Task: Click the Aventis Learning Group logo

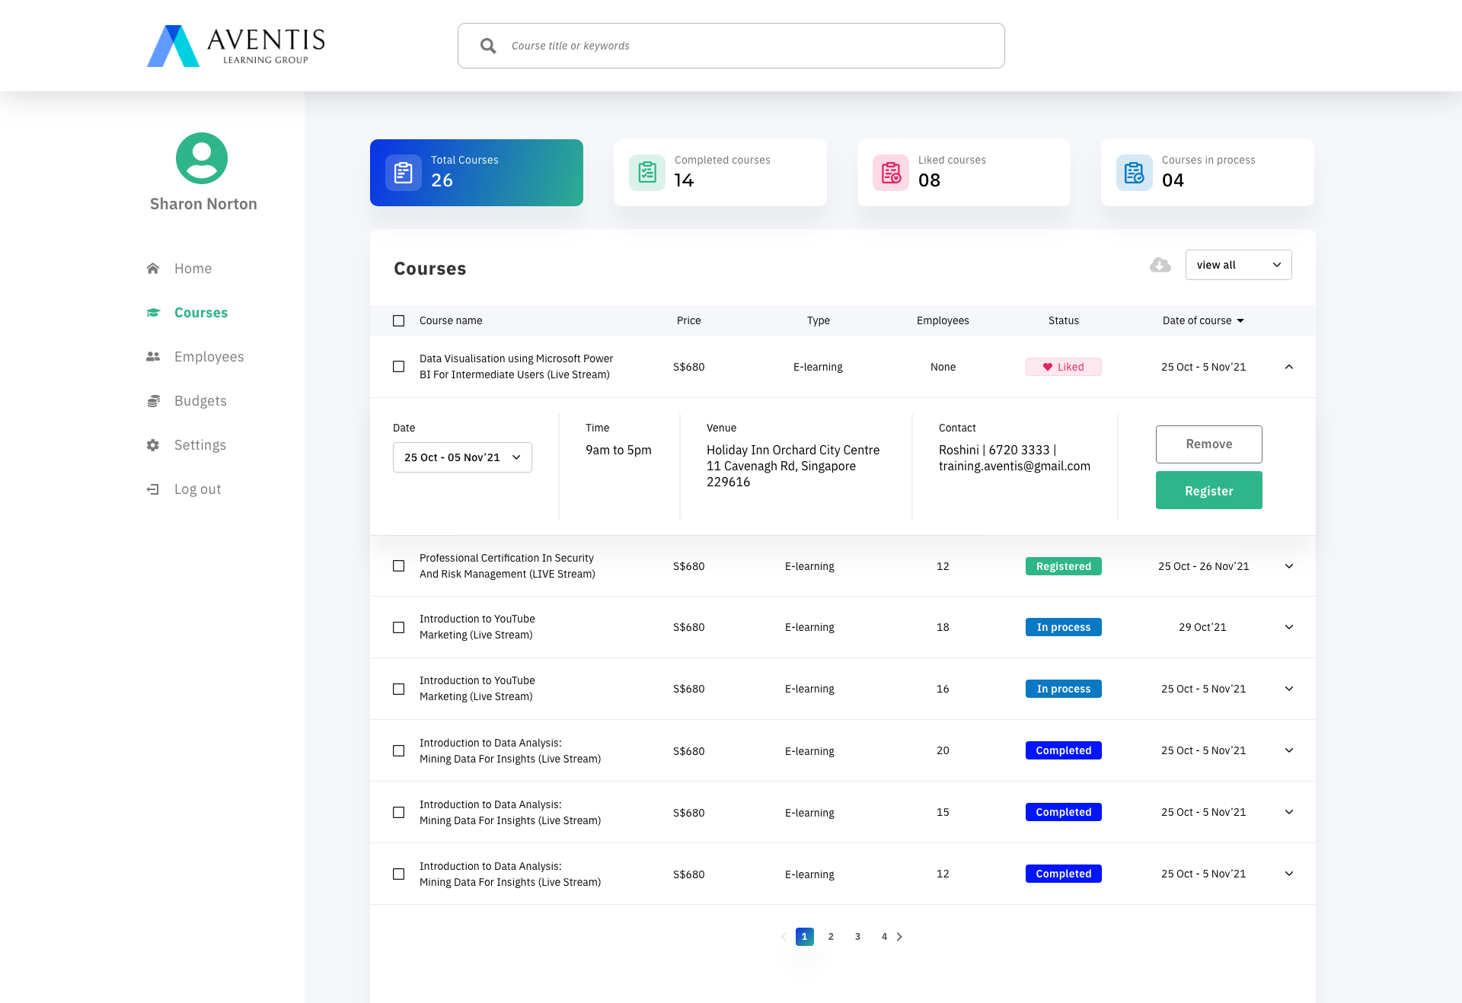Action: [x=236, y=46]
